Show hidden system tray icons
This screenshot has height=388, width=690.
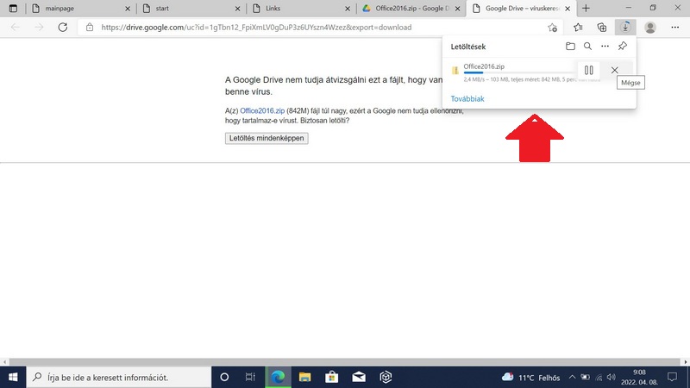572,377
